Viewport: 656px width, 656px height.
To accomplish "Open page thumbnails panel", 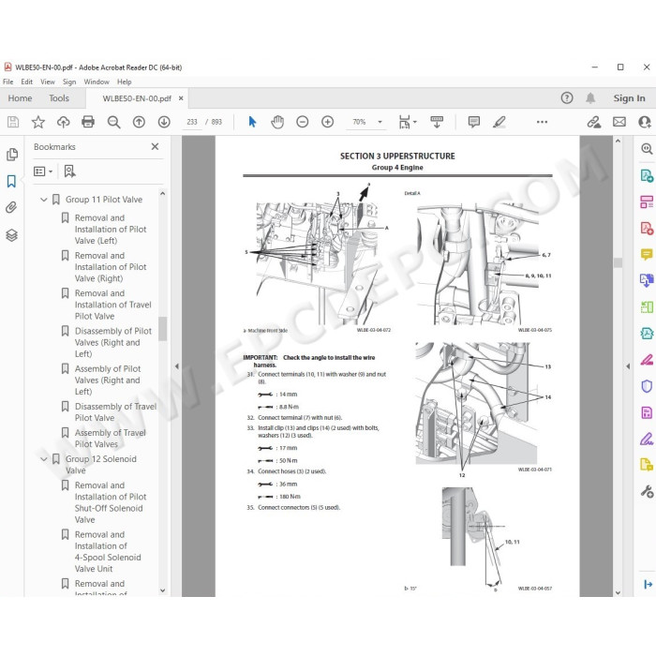I will pos(11,155).
